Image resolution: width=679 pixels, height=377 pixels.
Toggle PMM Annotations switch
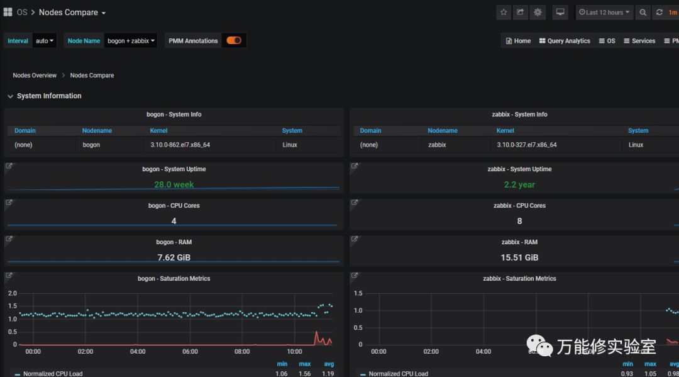click(x=234, y=40)
